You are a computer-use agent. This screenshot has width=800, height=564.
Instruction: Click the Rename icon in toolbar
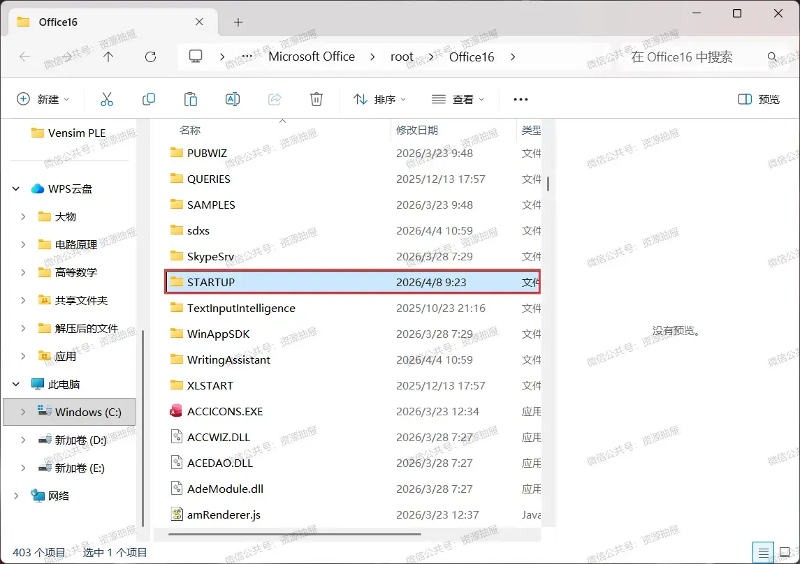pos(232,99)
